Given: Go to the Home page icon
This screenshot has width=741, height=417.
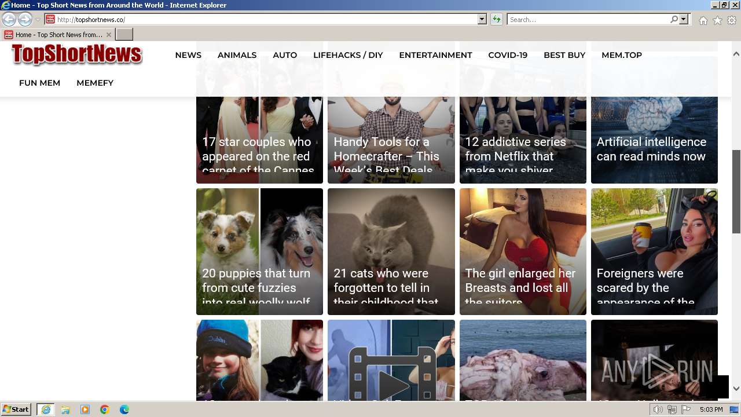Looking at the screenshot, I should (703, 20).
